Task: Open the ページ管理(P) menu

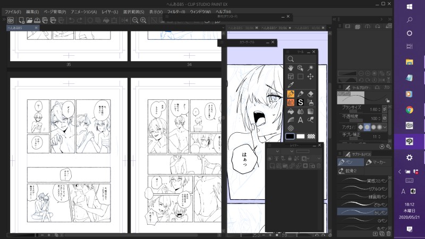Action: (55, 12)
